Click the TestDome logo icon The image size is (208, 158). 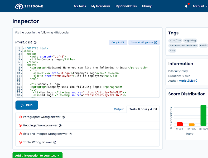(19, 6)
